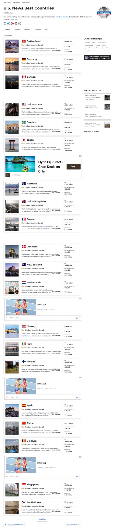Open the AdChoices icon on Fiji ad

[x=80, y=156]
